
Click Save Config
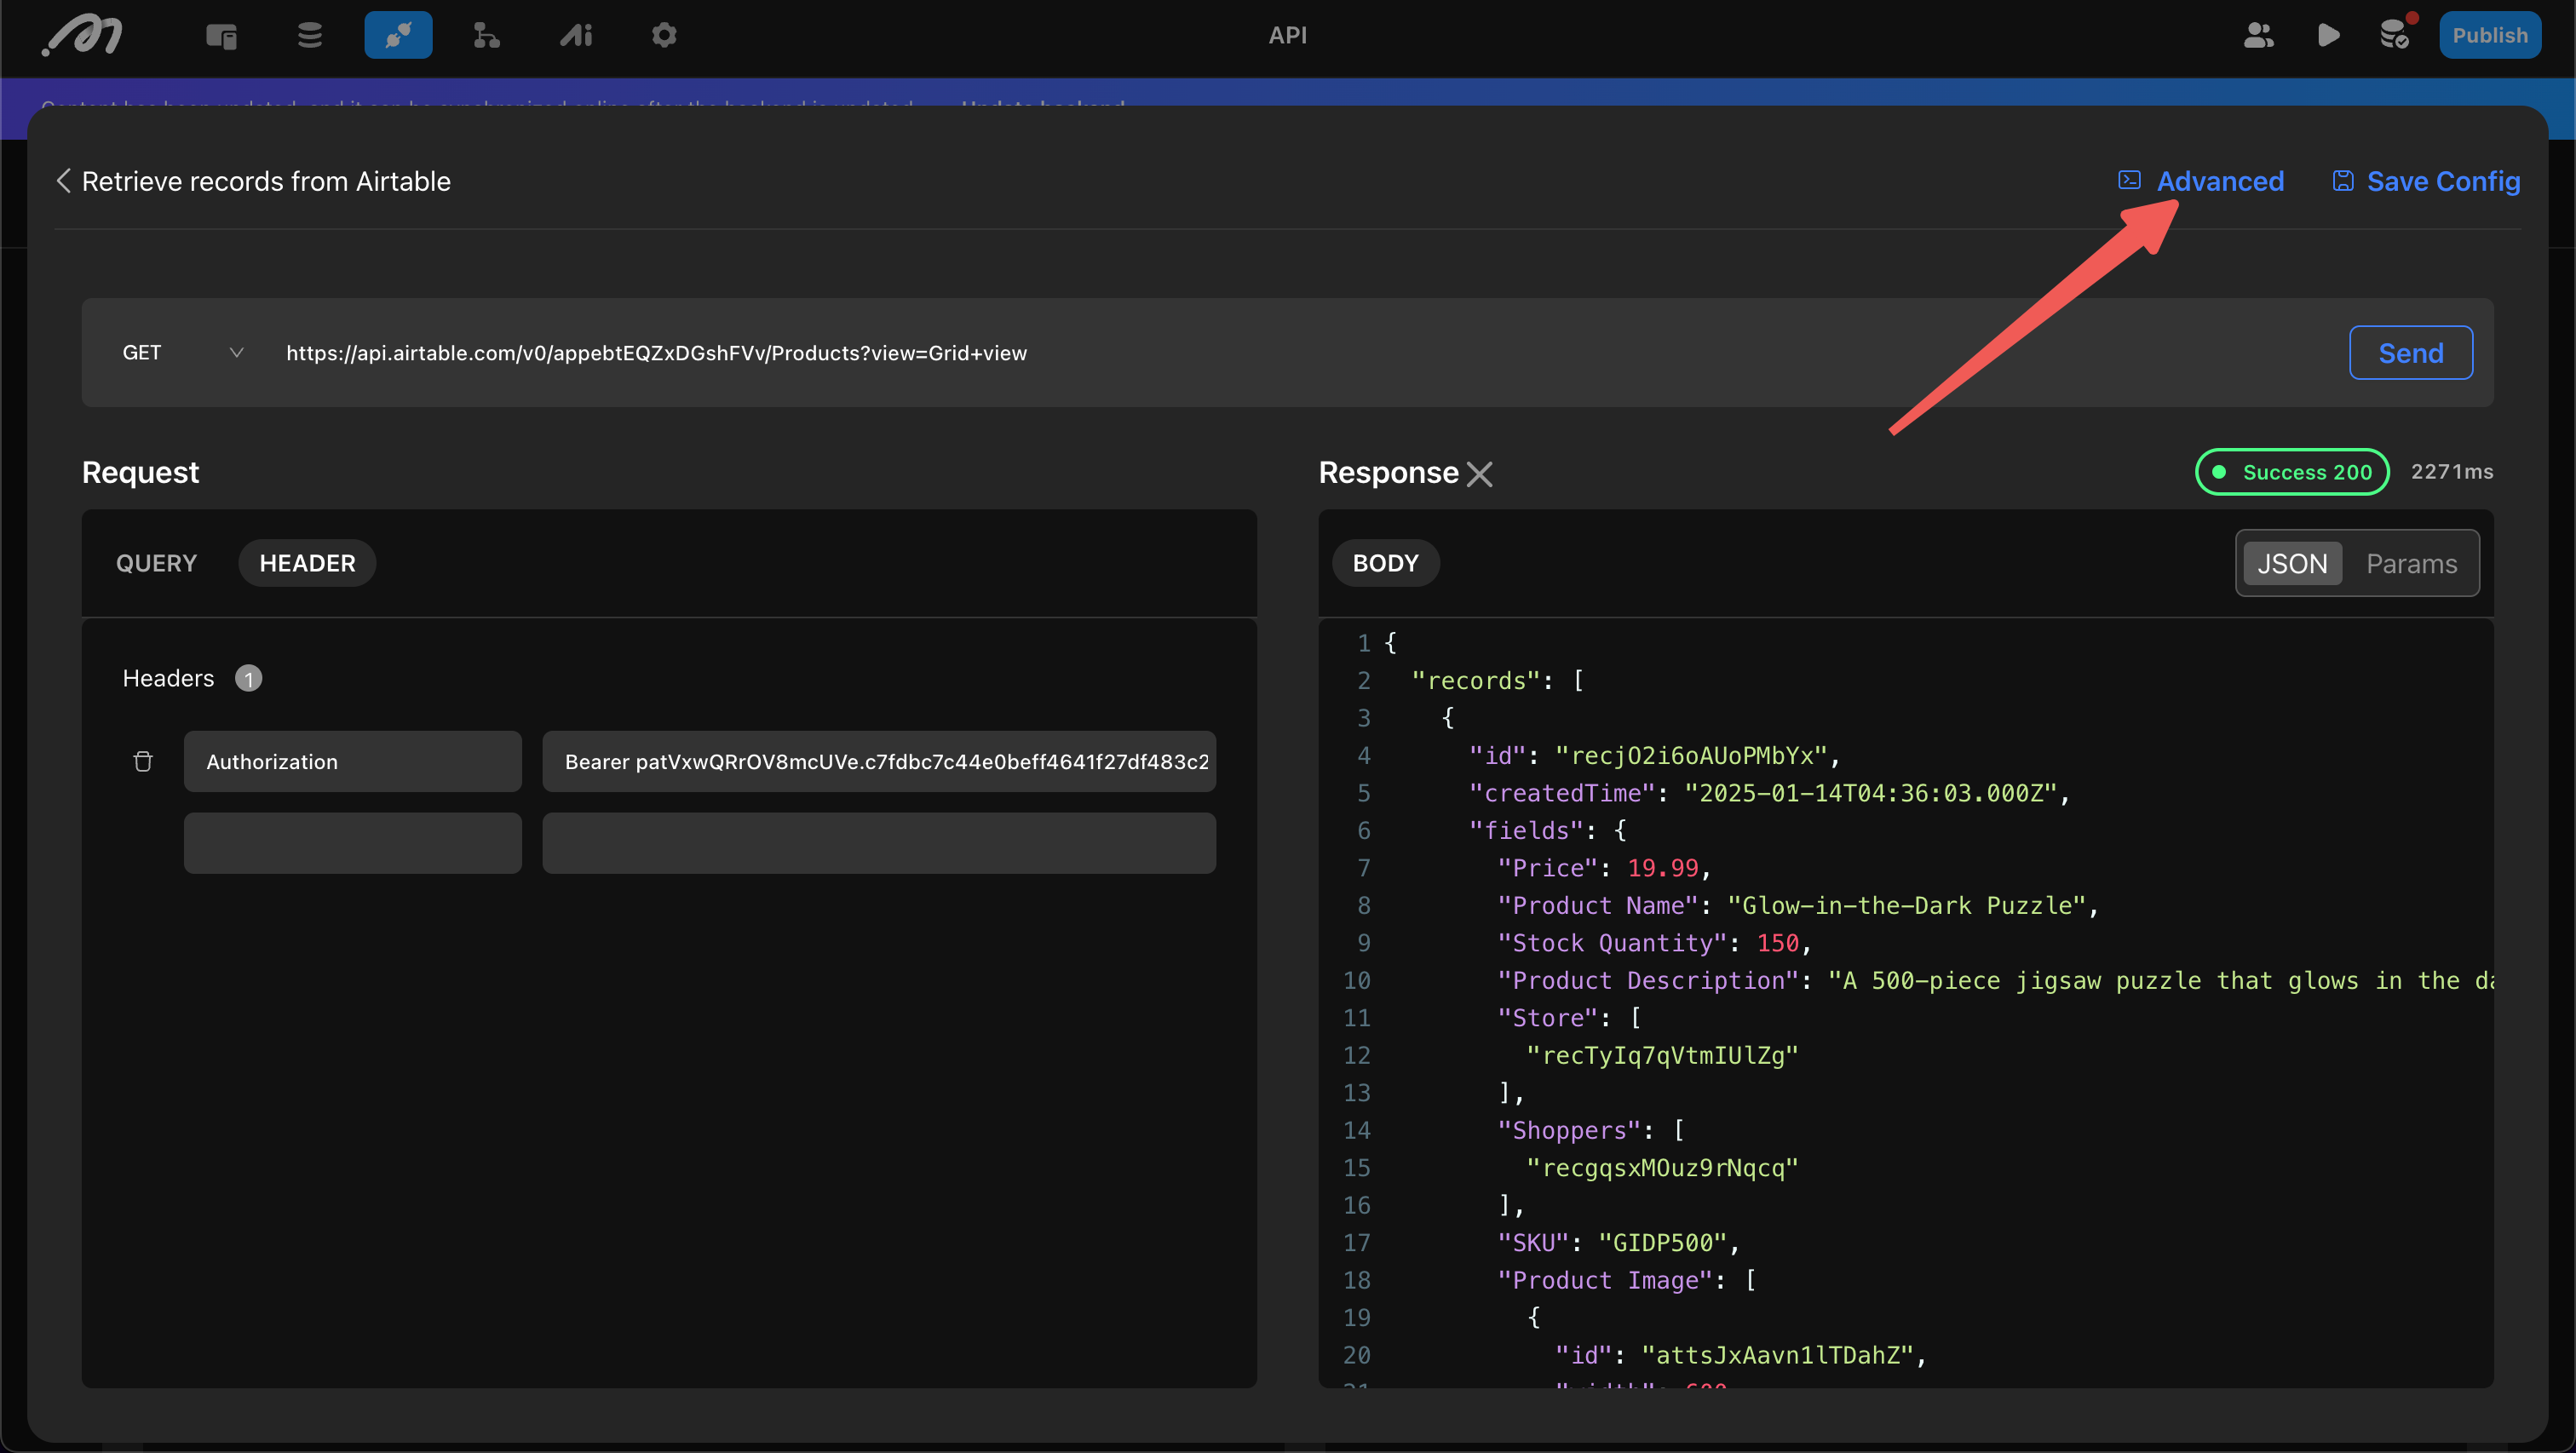click(2426, 181)
